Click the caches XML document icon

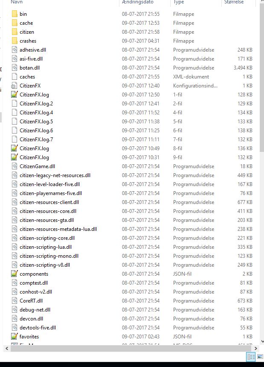point(14,77)
